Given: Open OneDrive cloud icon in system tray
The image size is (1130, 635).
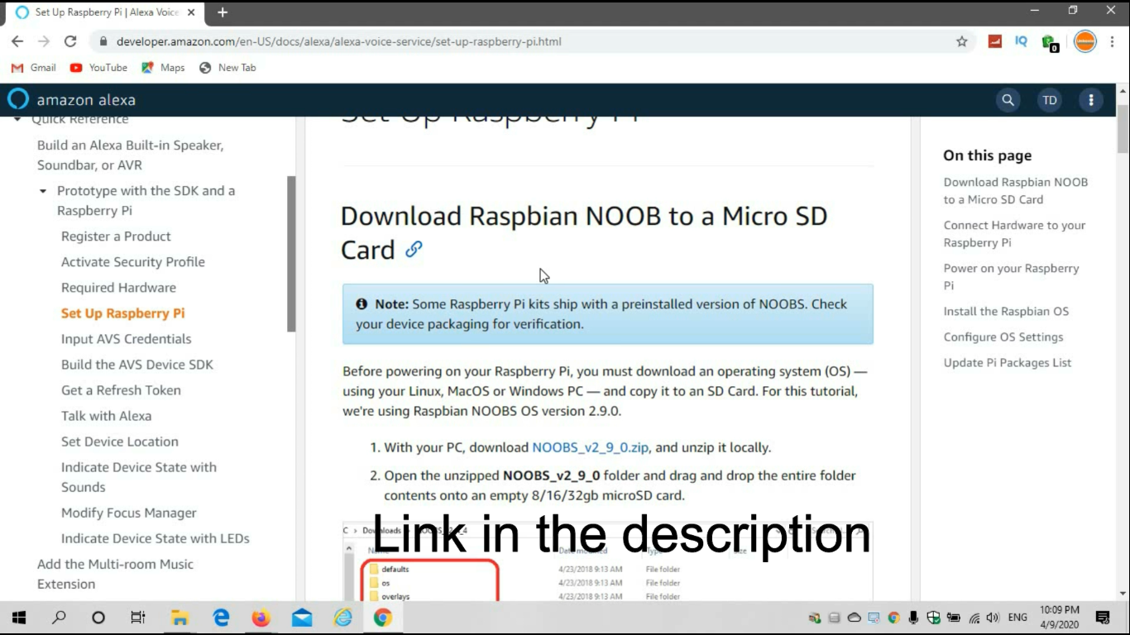Looking at the screenshot, I should click(x=855, y=618).
